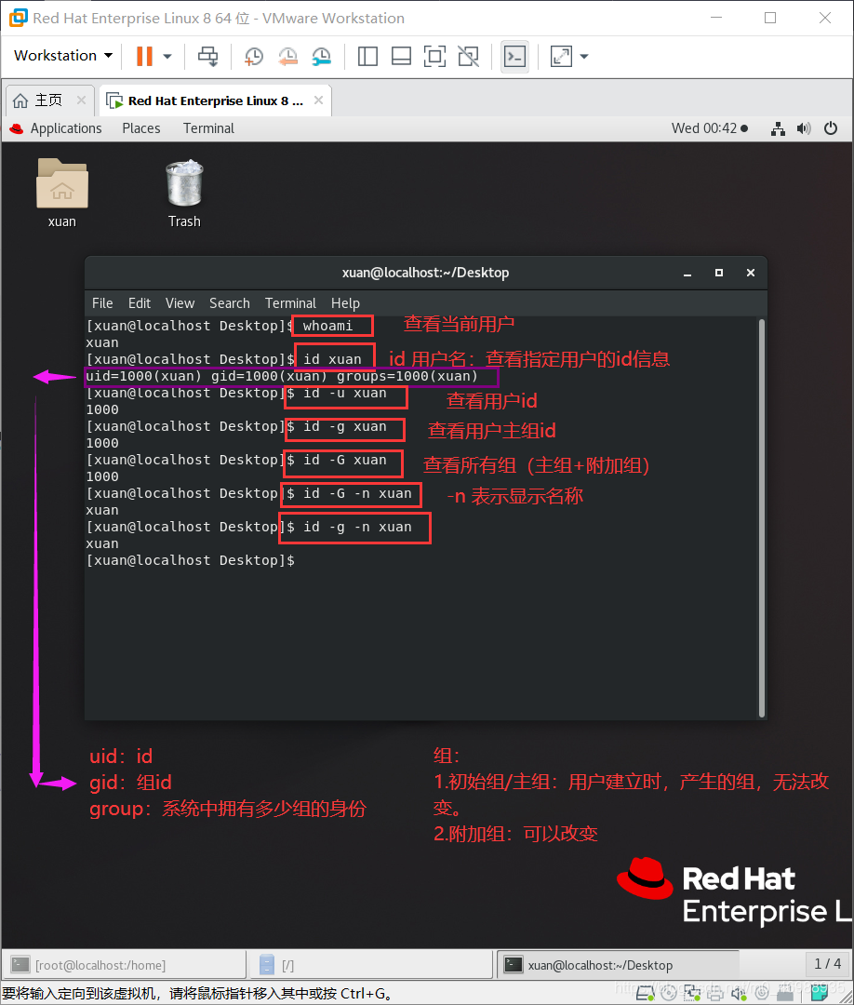
Task: Click the teal message log icon in VMware status bar
Action: [820, 993]
